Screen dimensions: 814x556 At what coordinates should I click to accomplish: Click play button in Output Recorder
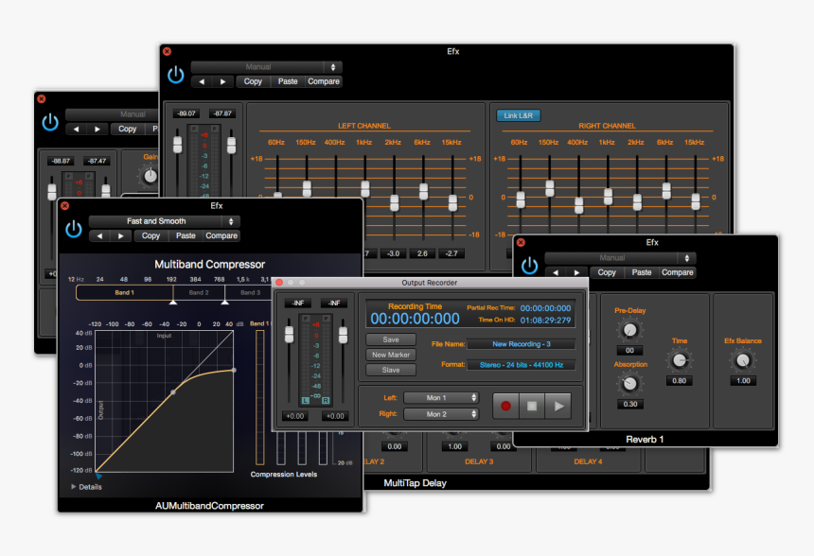(558, 406)
